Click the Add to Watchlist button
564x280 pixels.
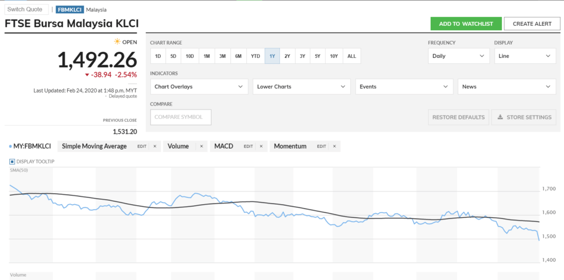click(466, 24)
